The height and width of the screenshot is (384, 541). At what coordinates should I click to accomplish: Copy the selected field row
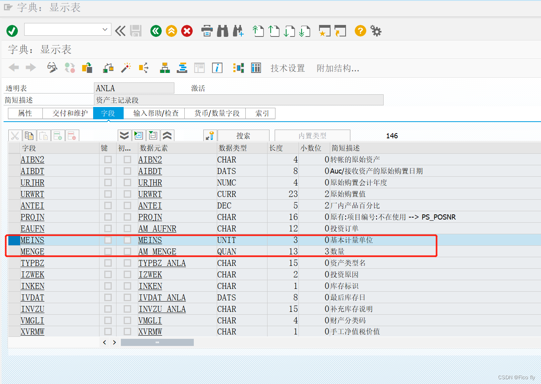[29, 135]
